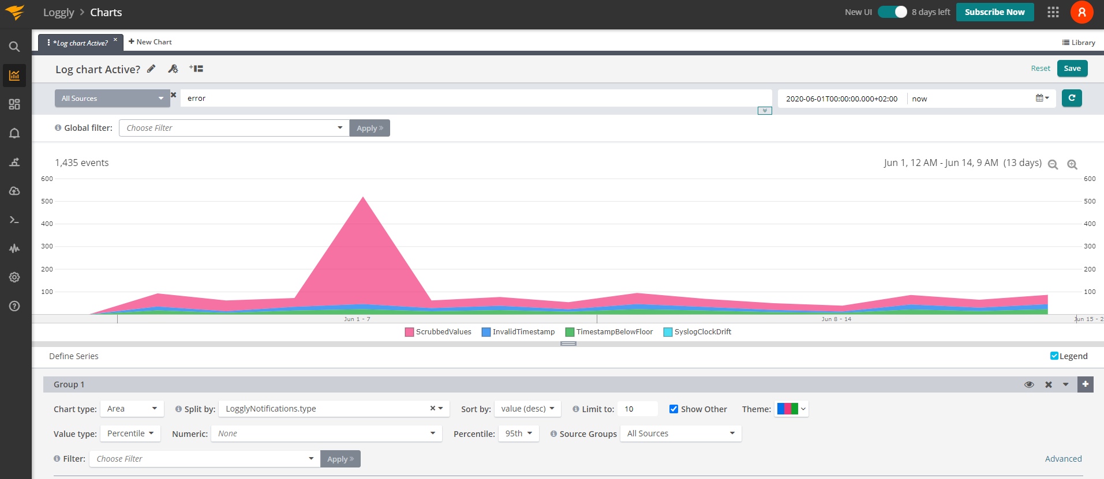Image resolution: width=1104 pixels, height=479 pixels.
Task: Uncheck the Legend checkbox
Action: click(x=1054, y=356)
